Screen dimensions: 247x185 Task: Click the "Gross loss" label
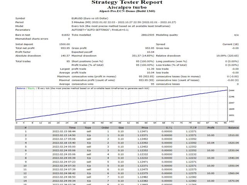click(162, 48)
